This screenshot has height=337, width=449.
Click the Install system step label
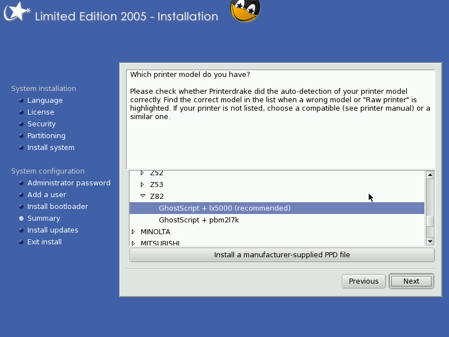click(x=51, y=148)
